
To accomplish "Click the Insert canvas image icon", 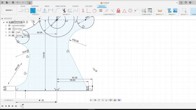I will (x=175, y=10).
